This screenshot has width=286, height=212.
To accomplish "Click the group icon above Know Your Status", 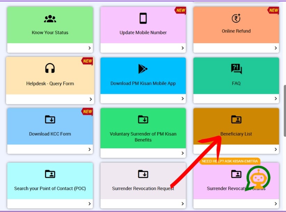I will tap(50, 19).
